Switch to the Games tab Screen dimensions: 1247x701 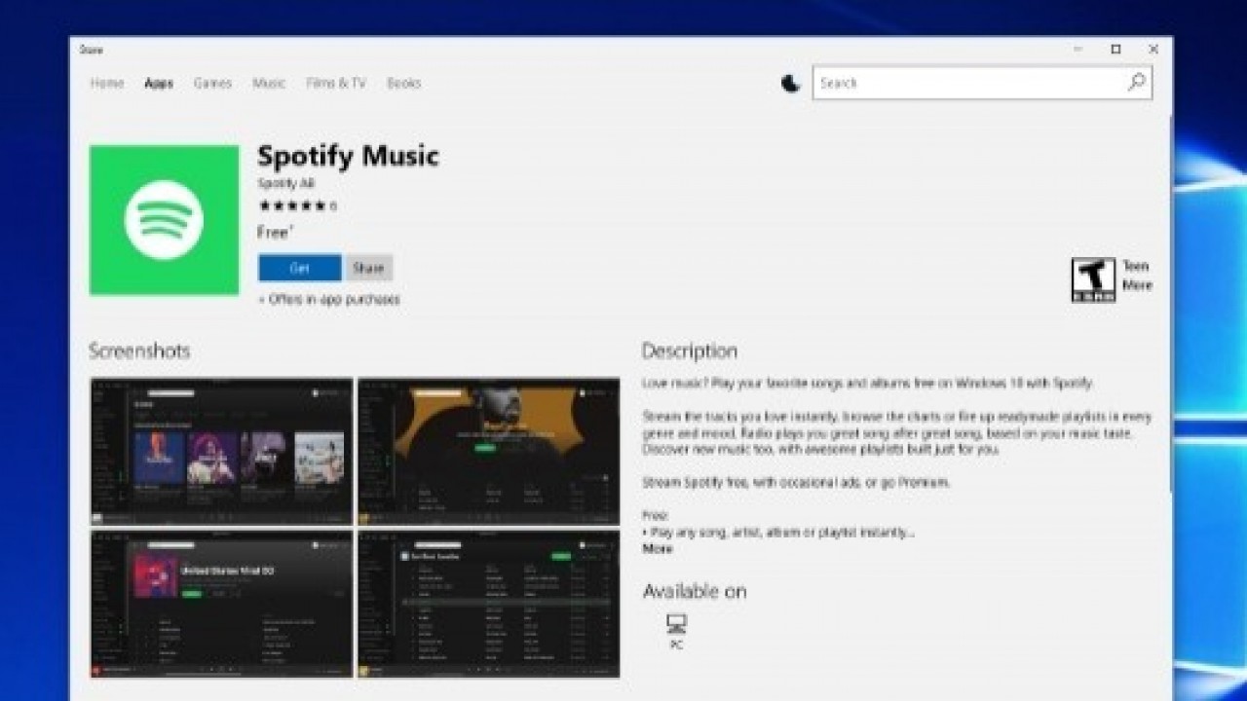(x=212, y=84)
